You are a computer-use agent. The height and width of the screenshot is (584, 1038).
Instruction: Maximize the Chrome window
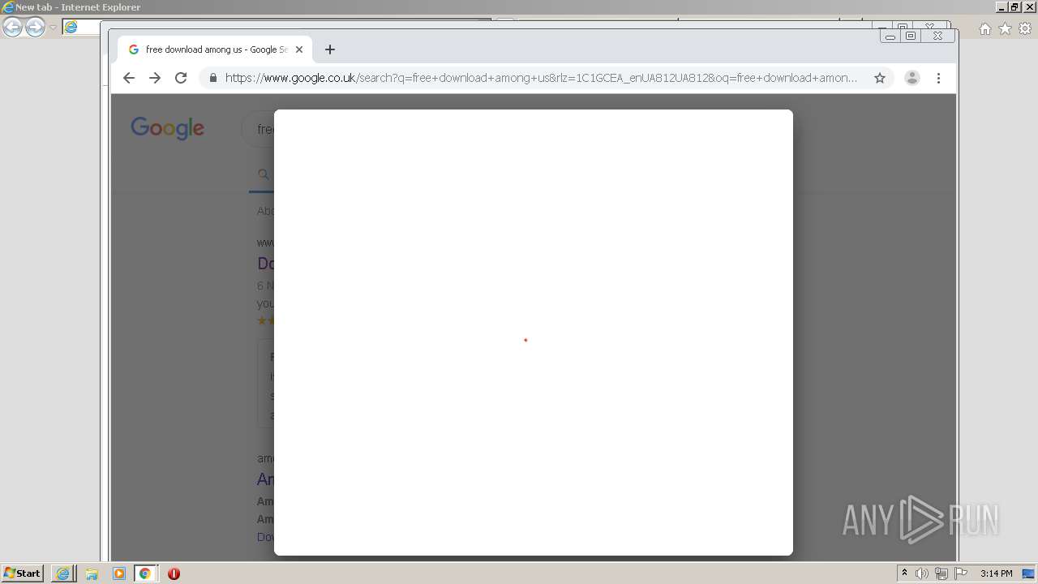click(911, 36)
